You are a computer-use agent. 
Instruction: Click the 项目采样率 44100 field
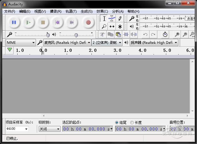(17, 129)
